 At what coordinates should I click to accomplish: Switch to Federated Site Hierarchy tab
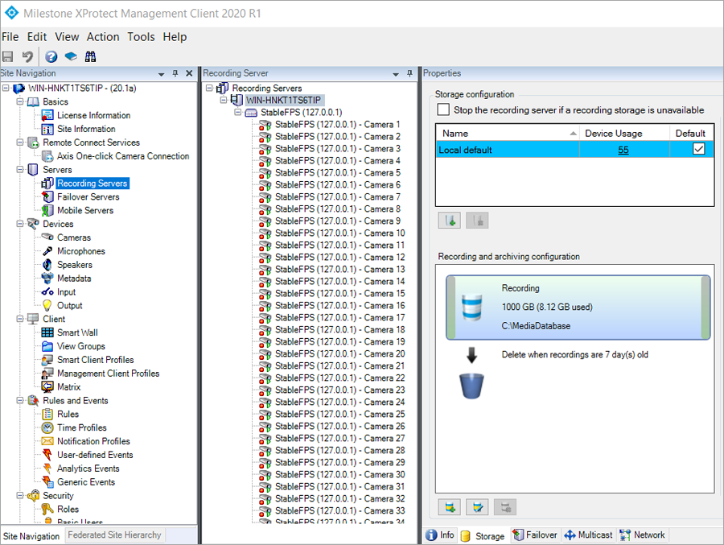click(x=114, y=535)
